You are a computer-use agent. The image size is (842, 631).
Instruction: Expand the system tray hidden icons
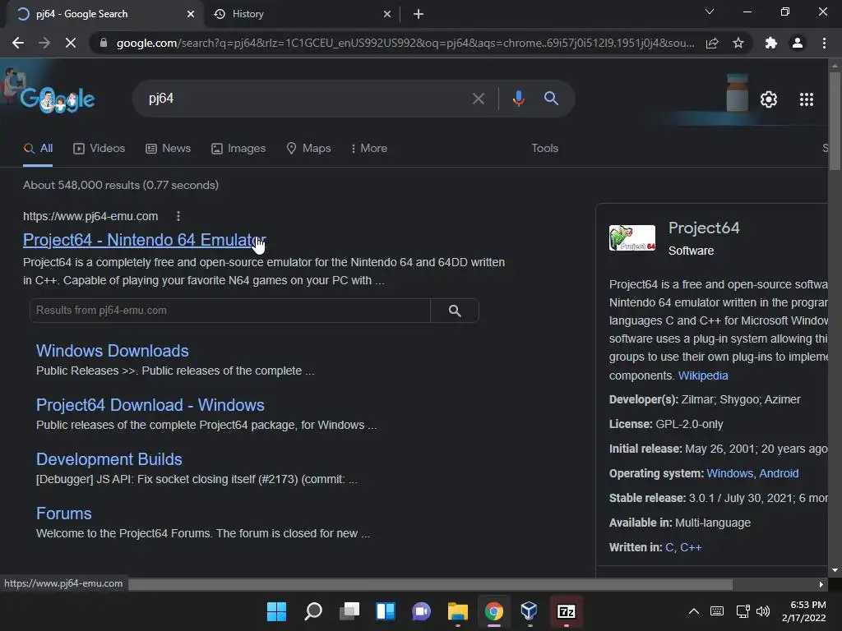pyautogui.click(x=694, y=611)
